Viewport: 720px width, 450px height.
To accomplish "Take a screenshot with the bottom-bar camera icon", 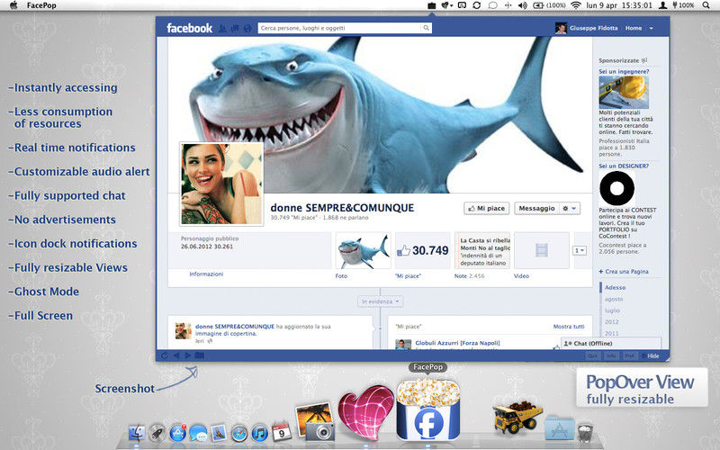I will [199, 355].
